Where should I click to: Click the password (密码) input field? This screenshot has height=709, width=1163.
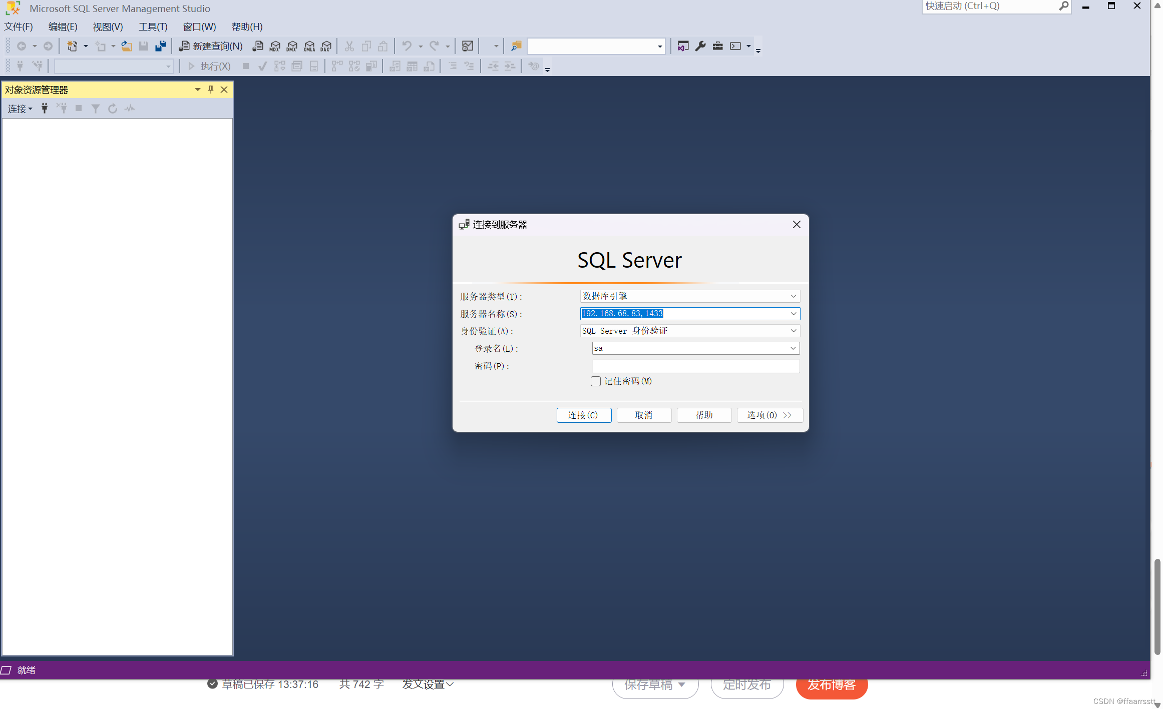click(x=695, y=366)
